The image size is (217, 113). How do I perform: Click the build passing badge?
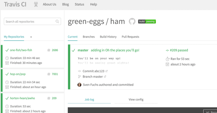[x=147, y=21]
